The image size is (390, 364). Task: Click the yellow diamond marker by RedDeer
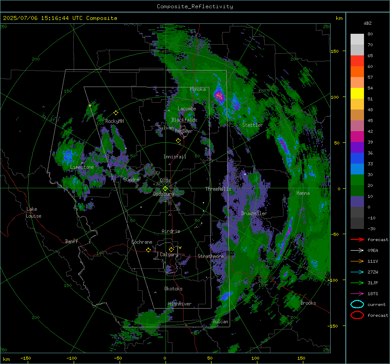tap(178, 141)
